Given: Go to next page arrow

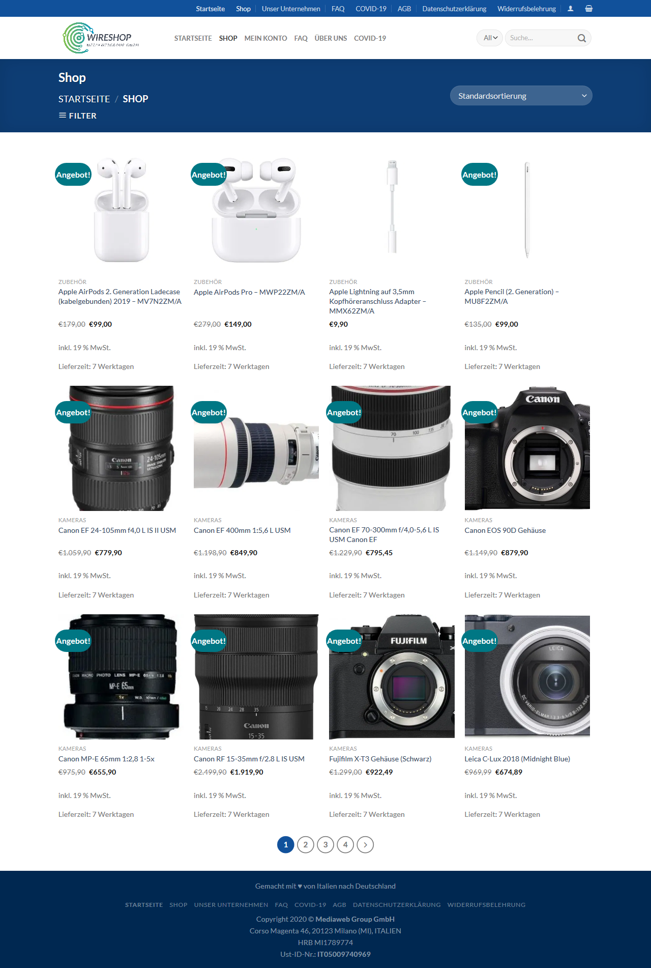Looking at the screenshot, I should 365,845.
